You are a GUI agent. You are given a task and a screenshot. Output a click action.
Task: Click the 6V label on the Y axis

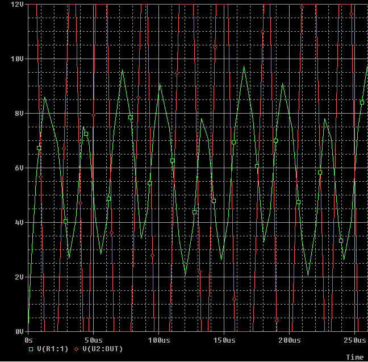click(x=19, y=168)
